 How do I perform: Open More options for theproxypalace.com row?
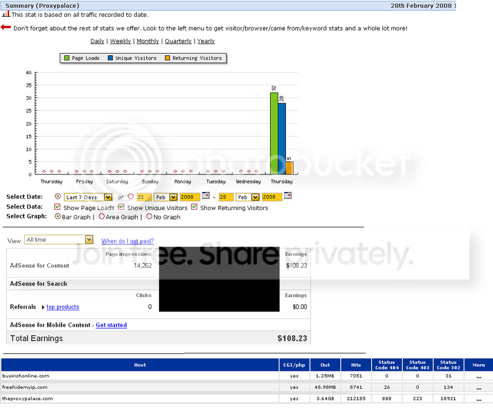coord(479,399)
